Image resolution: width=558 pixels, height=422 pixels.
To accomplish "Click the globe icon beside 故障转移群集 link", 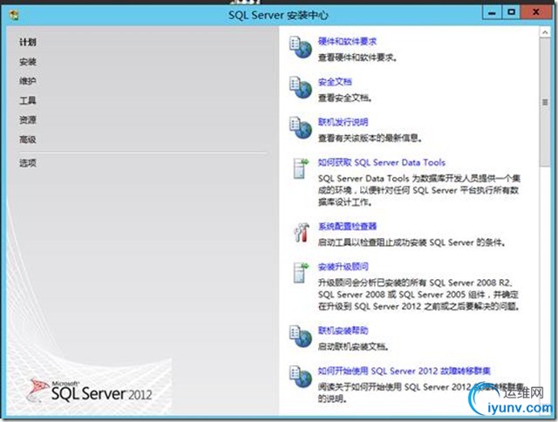I will 301,377.
